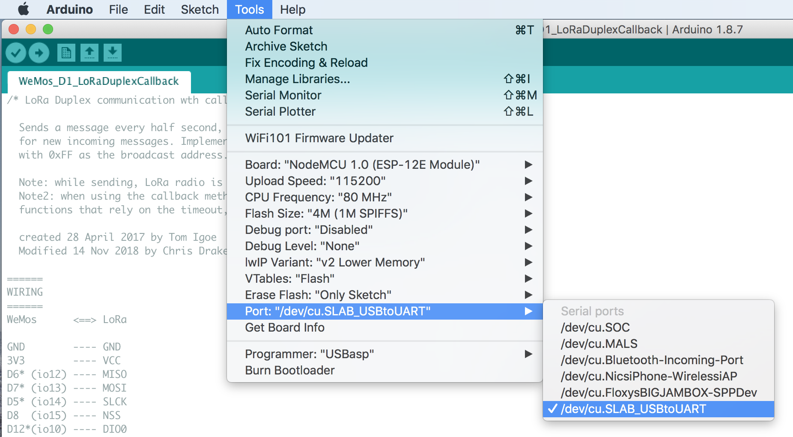Click the 'D12*(io10) ---- DIO0' line
Viewport: 793px width, 437px height.
click(x=67, y=429)
